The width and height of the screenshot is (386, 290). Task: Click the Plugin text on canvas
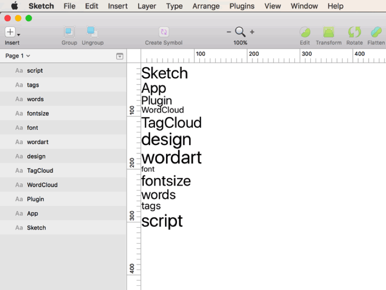[x=156, y=101]
